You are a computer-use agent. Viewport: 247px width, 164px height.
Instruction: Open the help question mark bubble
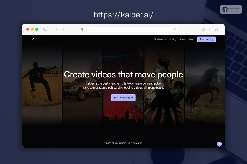[219, 144]
